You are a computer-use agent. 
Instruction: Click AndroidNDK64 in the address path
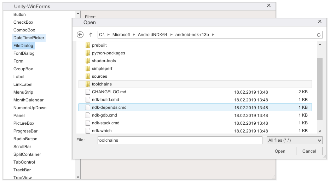point(152,35)
